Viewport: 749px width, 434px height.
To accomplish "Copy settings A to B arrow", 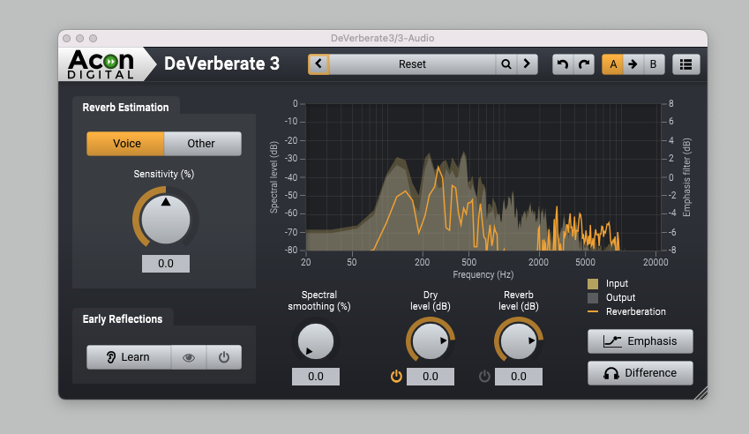I will point(633,64).
